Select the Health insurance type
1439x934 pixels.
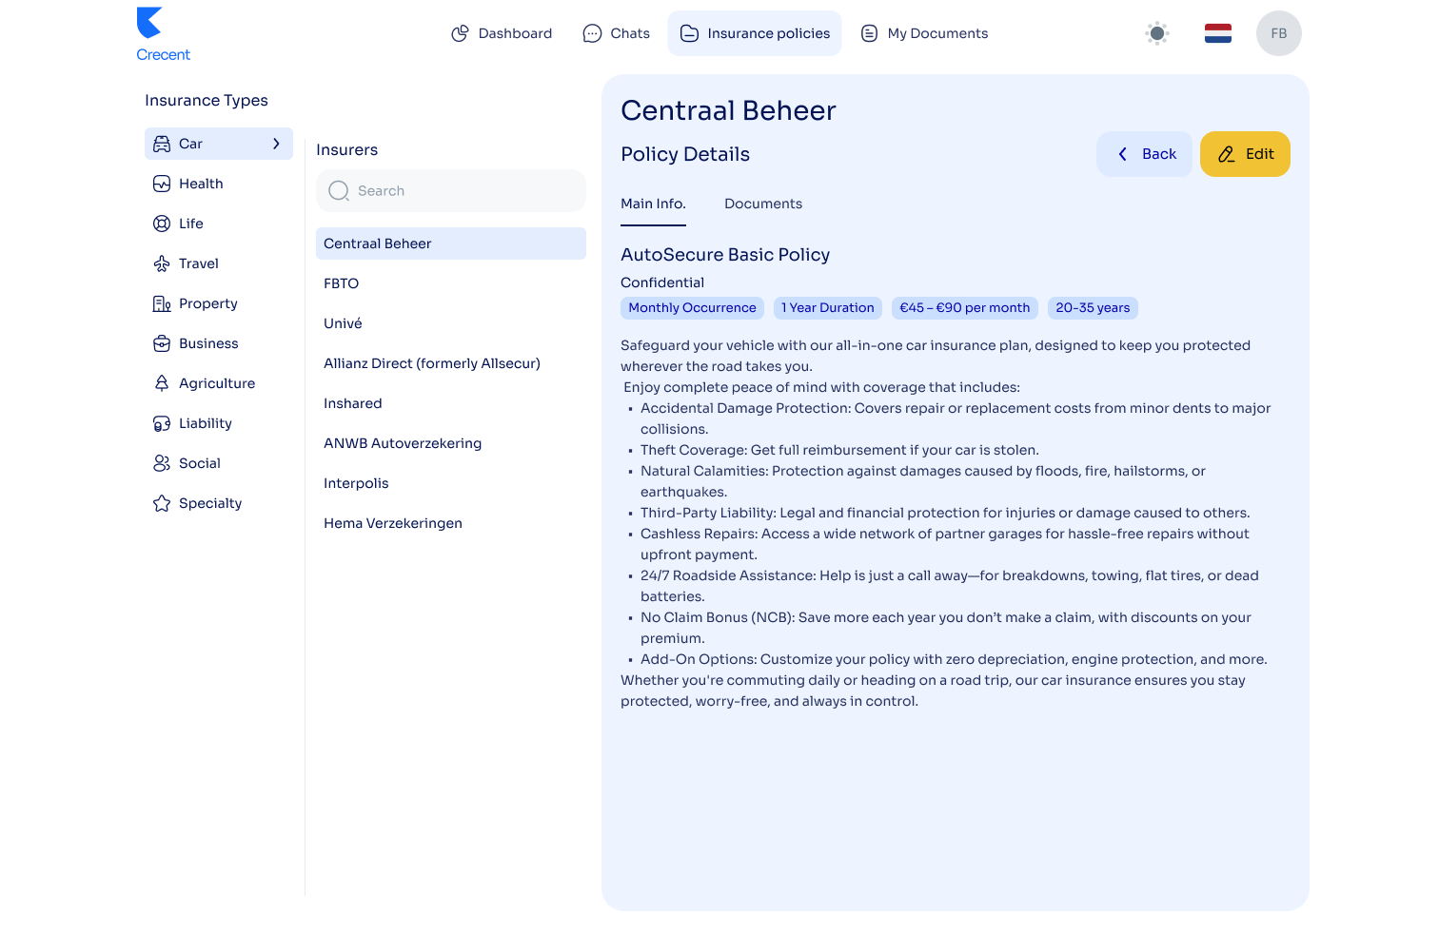[219, 184]
